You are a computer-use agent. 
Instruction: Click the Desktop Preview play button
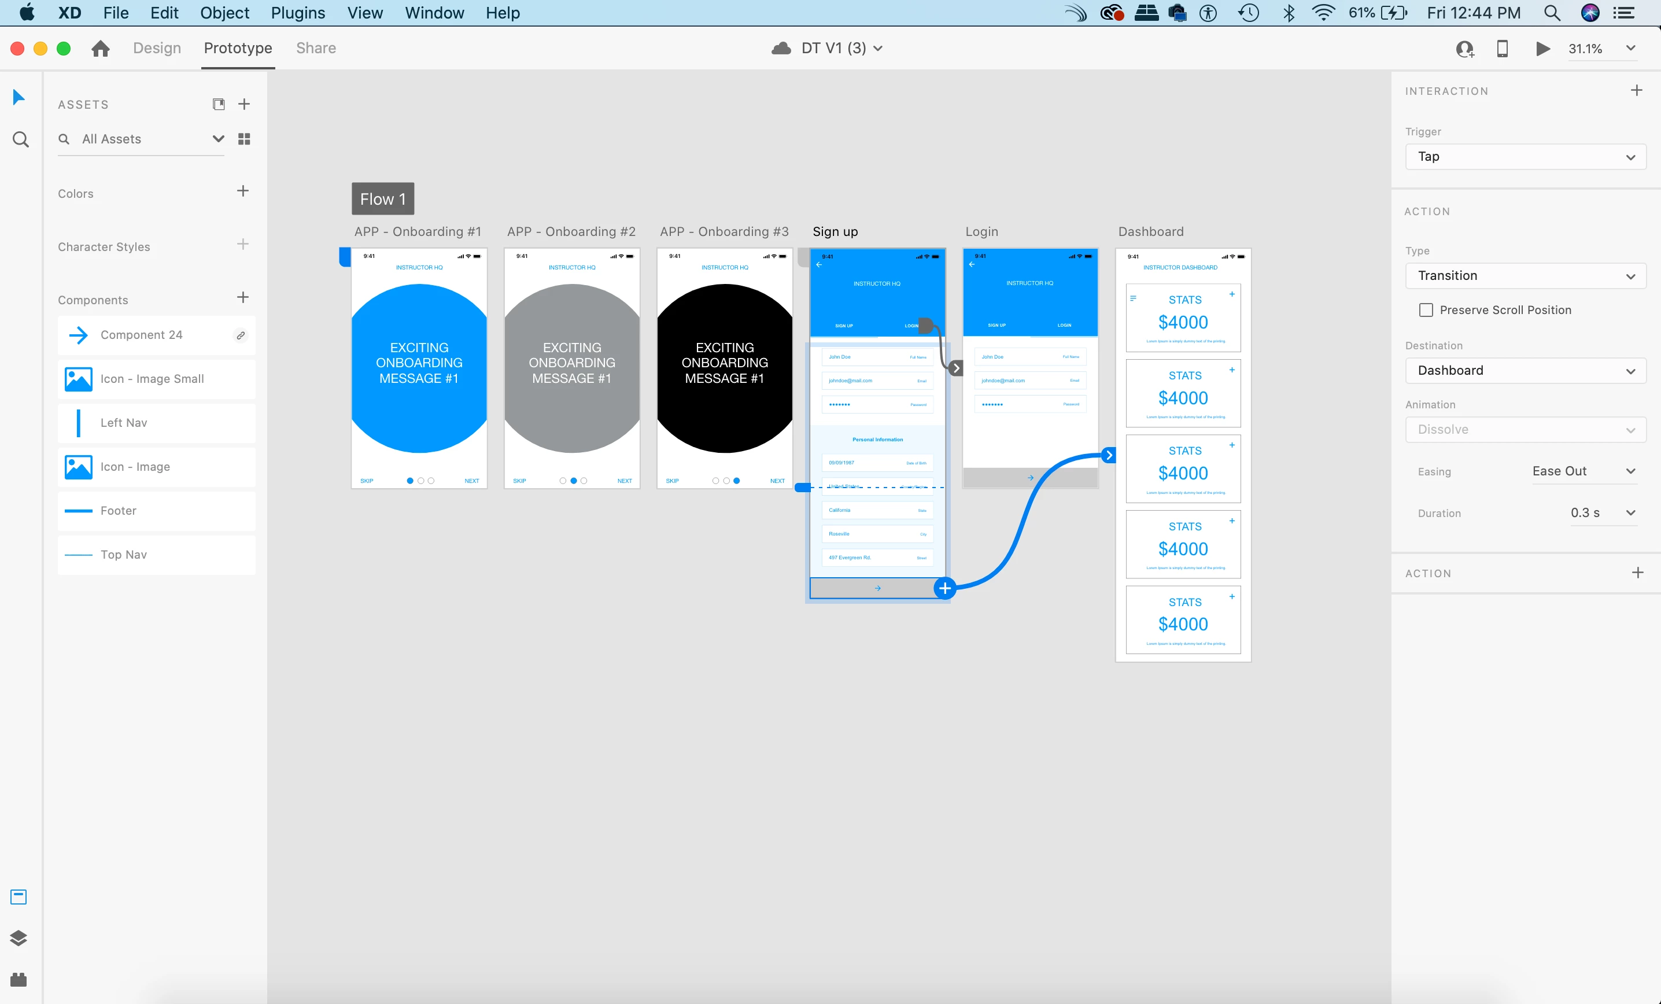(x=1542, y=49)
